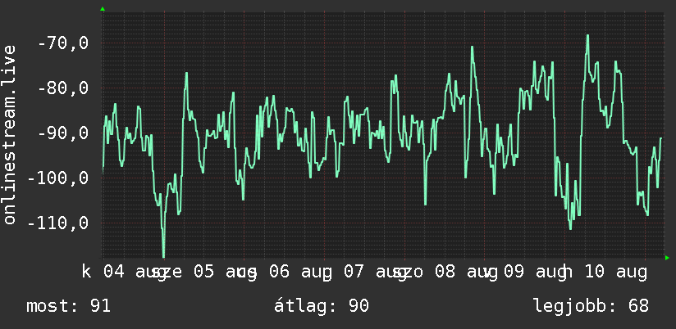Click the green arrow atop the Y axis
This screenshot has height=329, width=676.
(103, 9)
